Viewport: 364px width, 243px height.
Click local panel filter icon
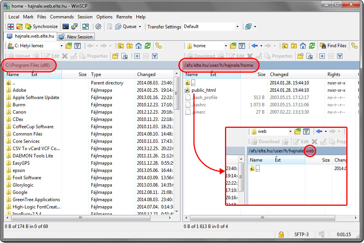pyautogui.click(x=78, y=46)
